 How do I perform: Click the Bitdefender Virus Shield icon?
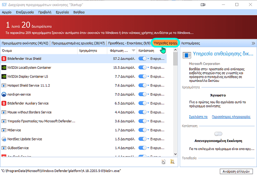coord(4,59)
